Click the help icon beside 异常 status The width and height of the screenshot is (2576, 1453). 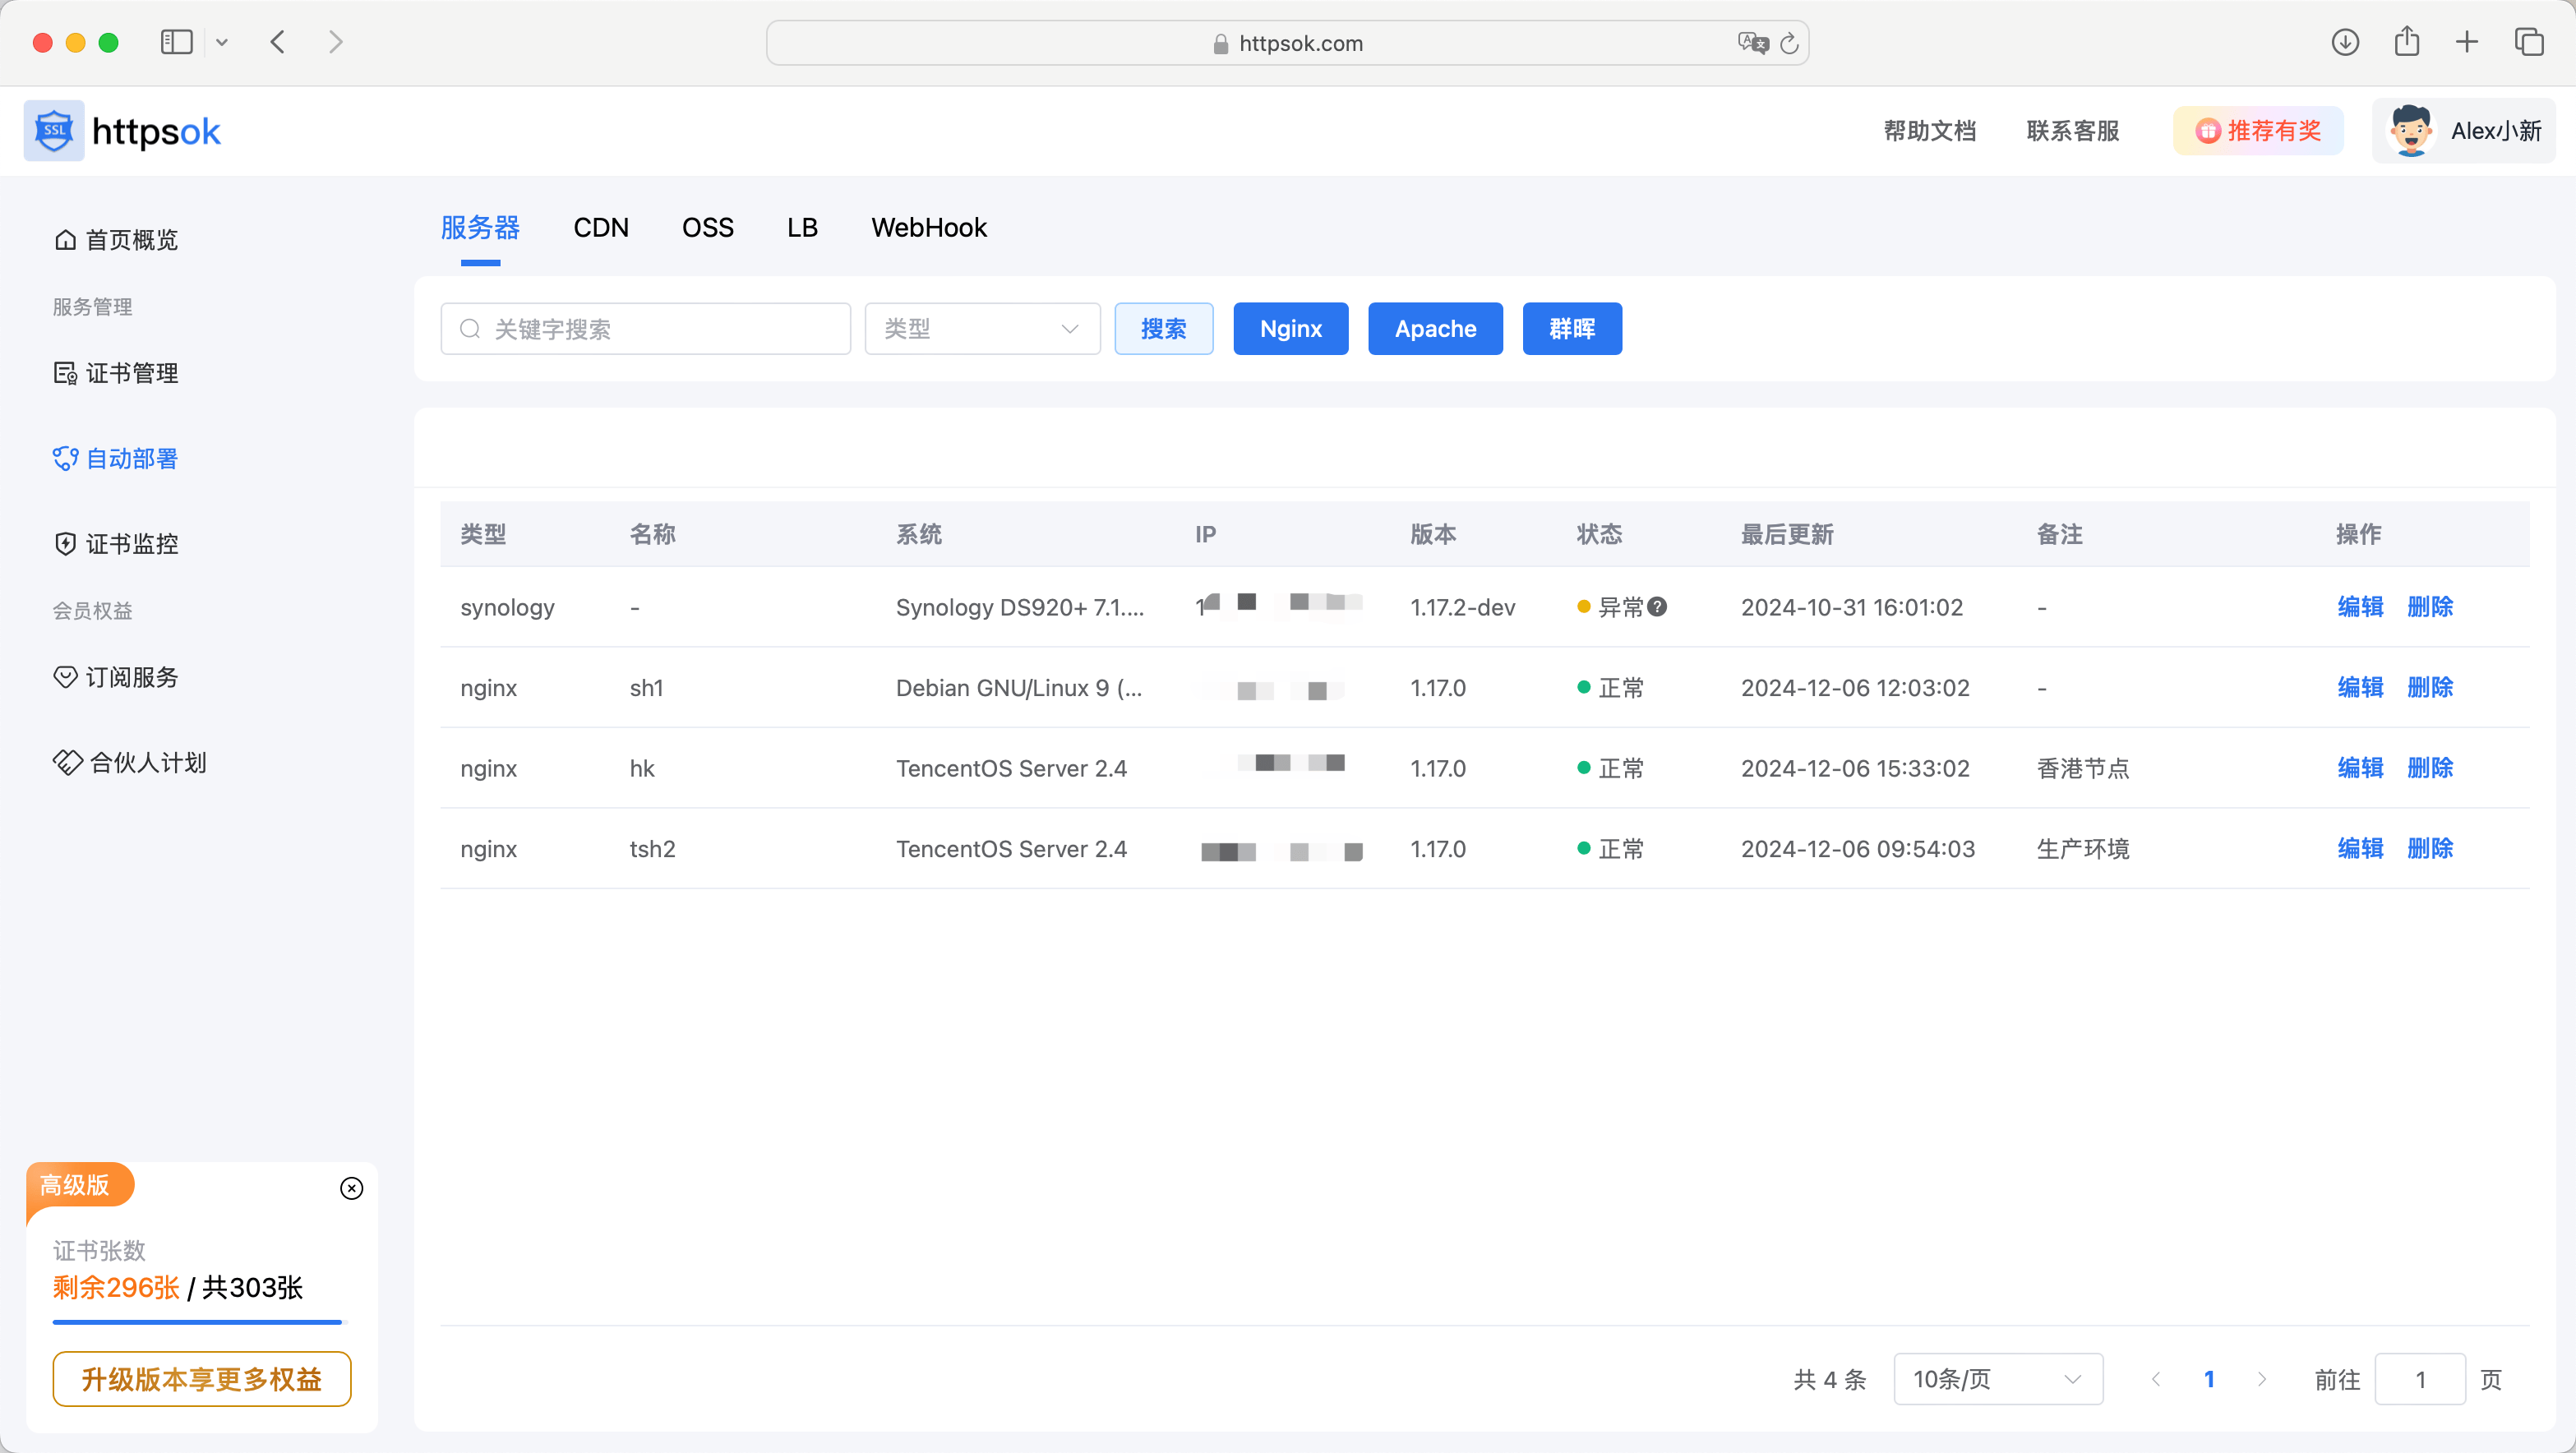(1658, 606)
